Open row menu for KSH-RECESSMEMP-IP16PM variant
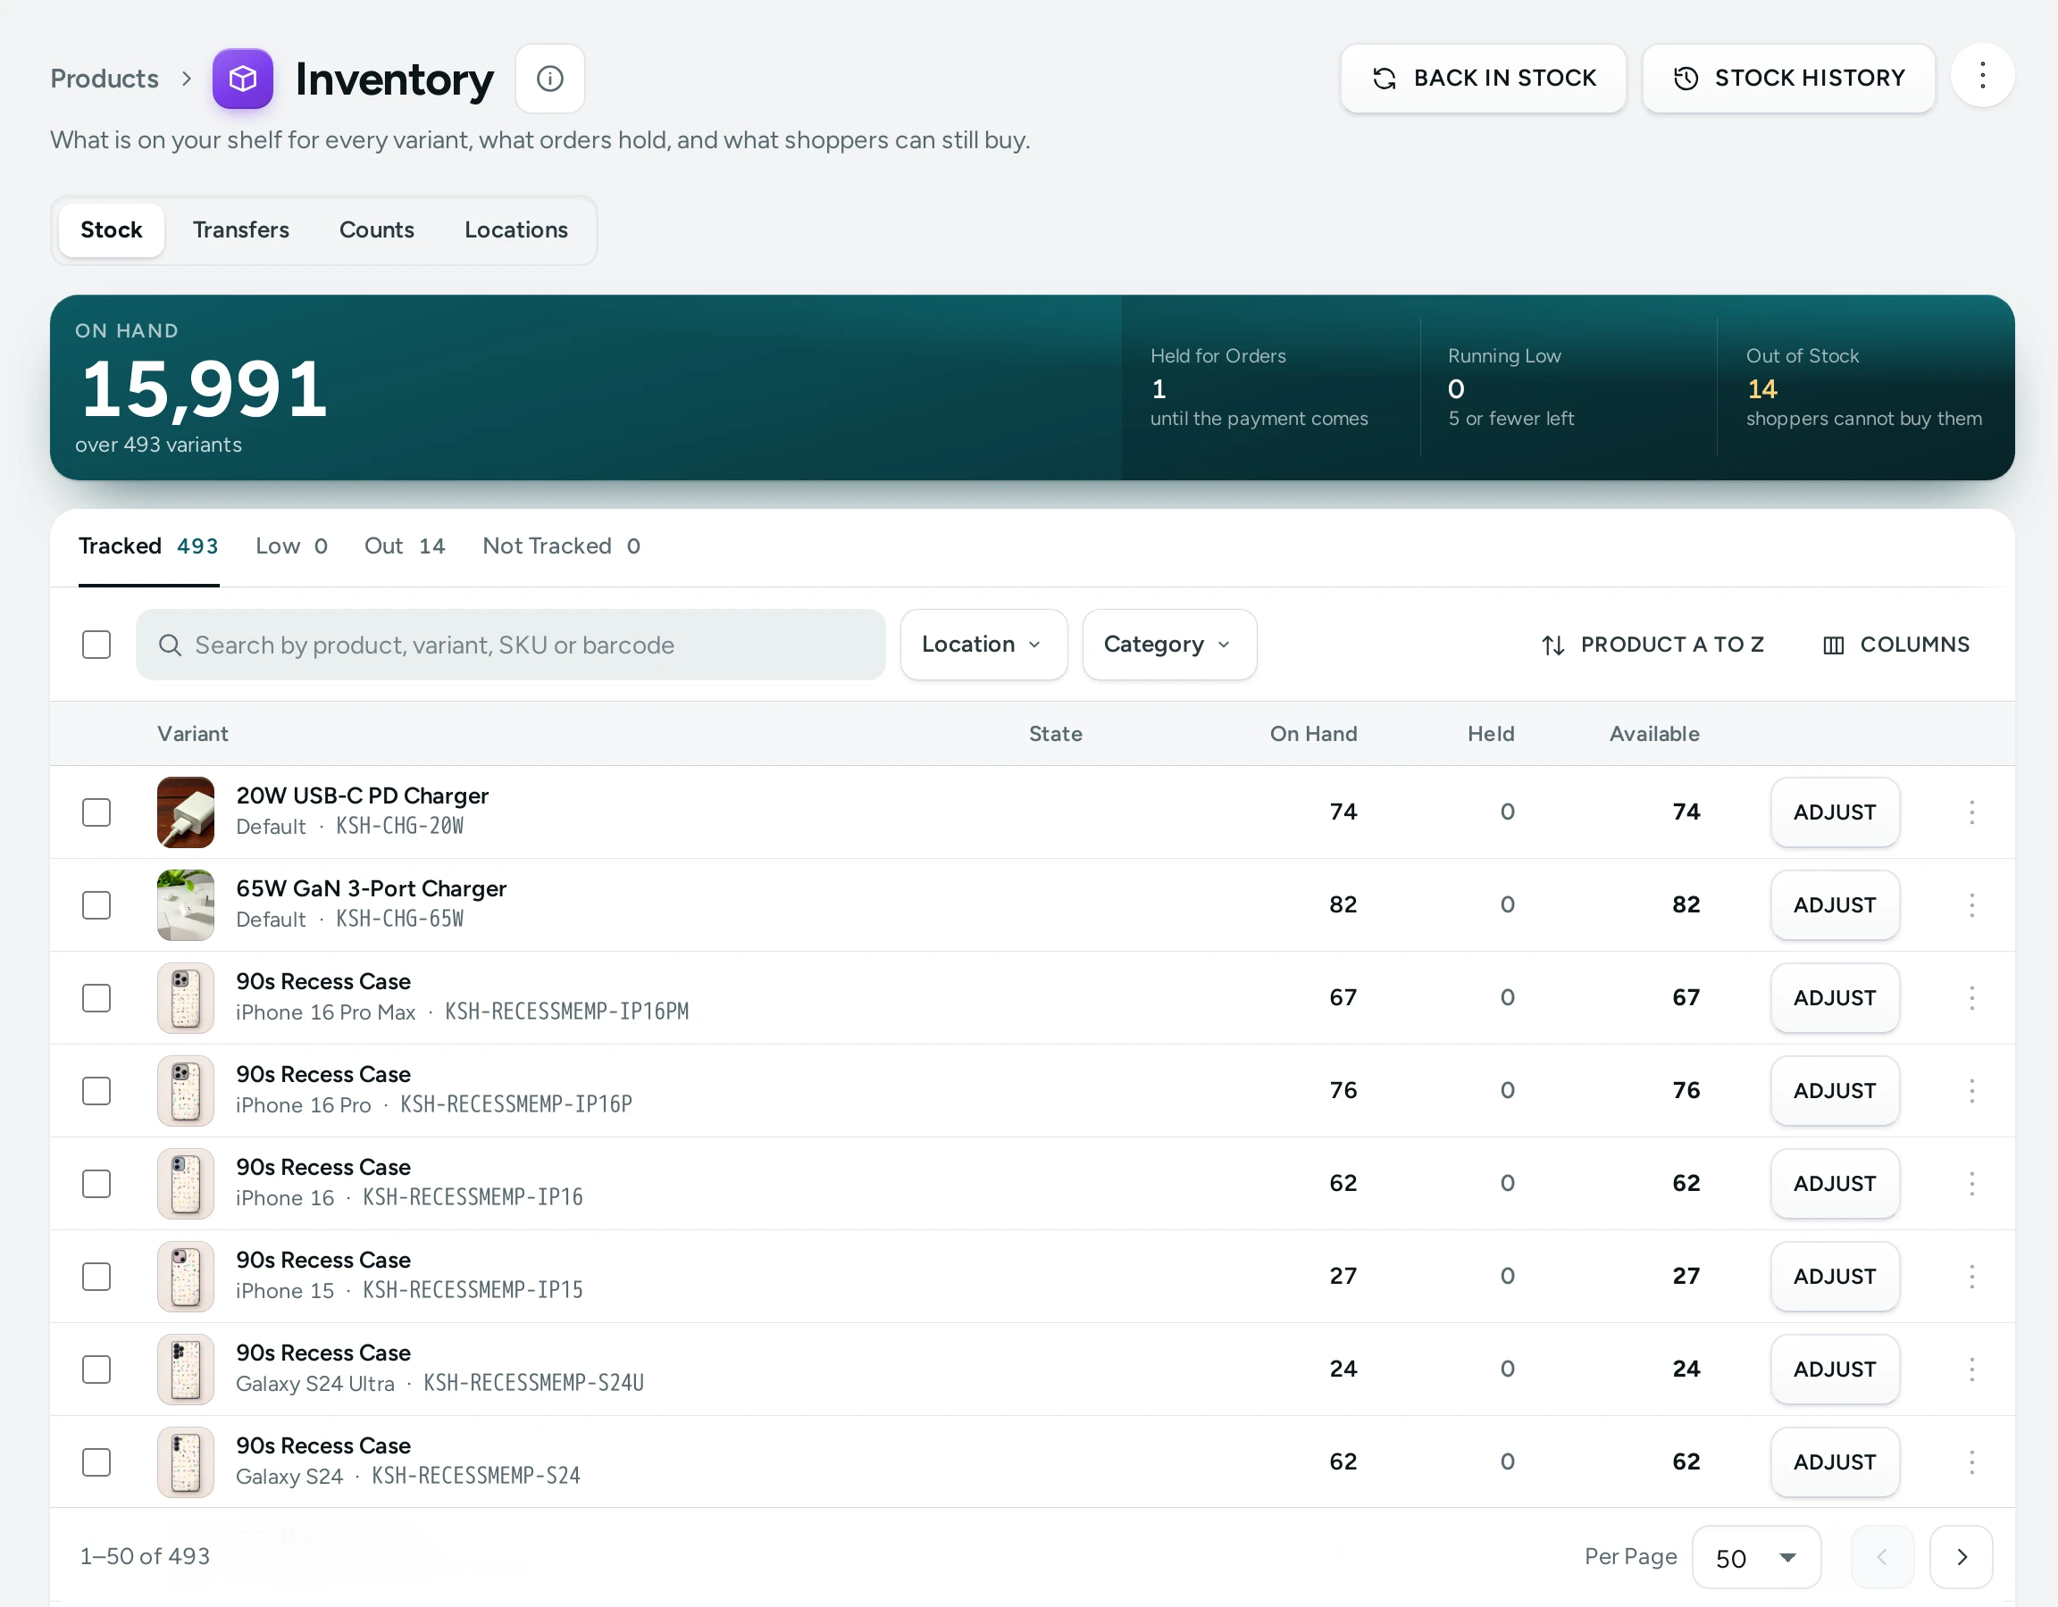Viewport: 2058px width, 1607px height. click(x=1971, y=997)
